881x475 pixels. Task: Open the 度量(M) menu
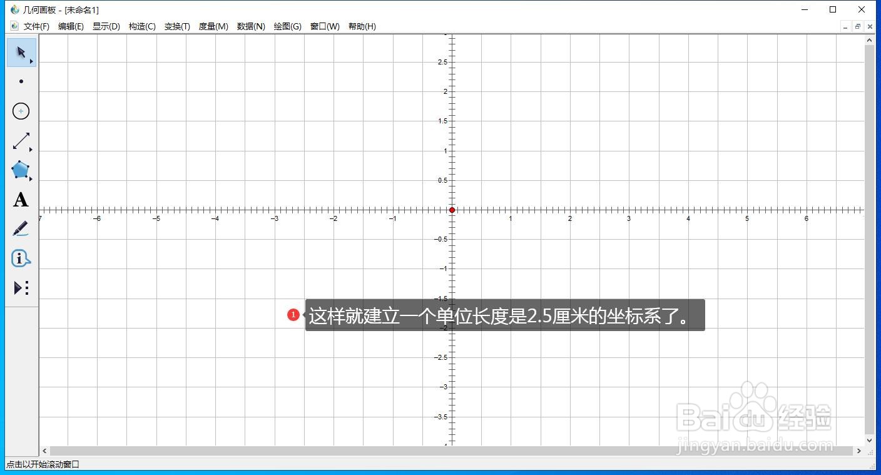pos(213,26)
